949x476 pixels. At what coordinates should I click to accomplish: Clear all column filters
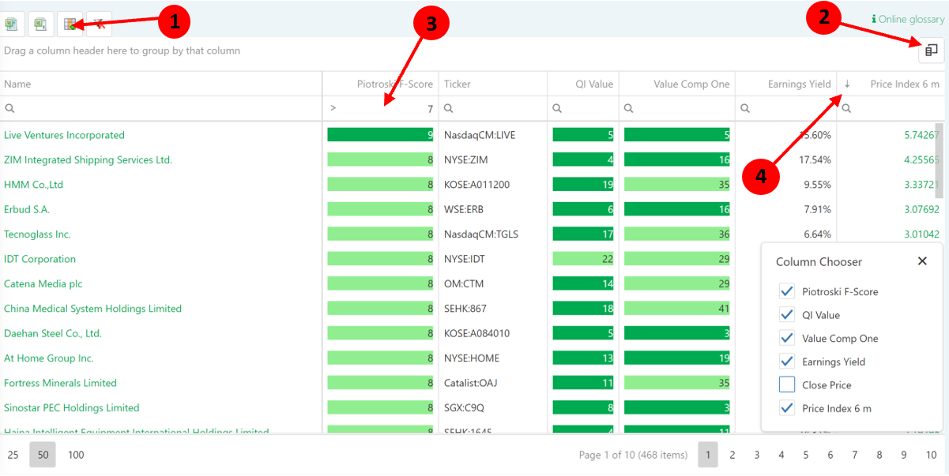[x=98, y=23]
